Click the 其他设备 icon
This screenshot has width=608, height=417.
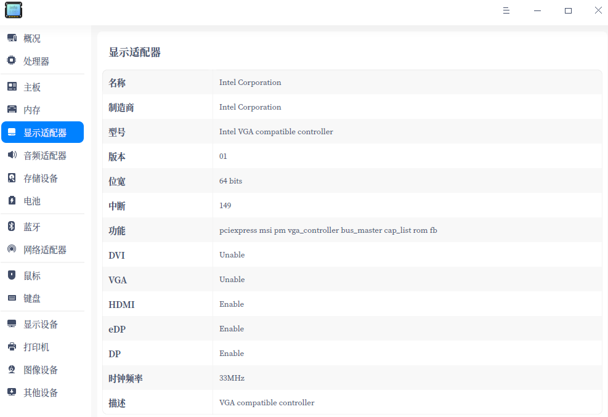tap(12, 392)
